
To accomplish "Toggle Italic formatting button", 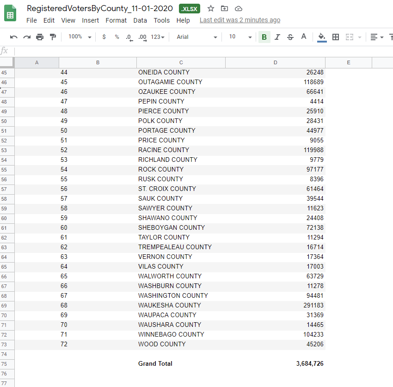I will coord(277,37).
